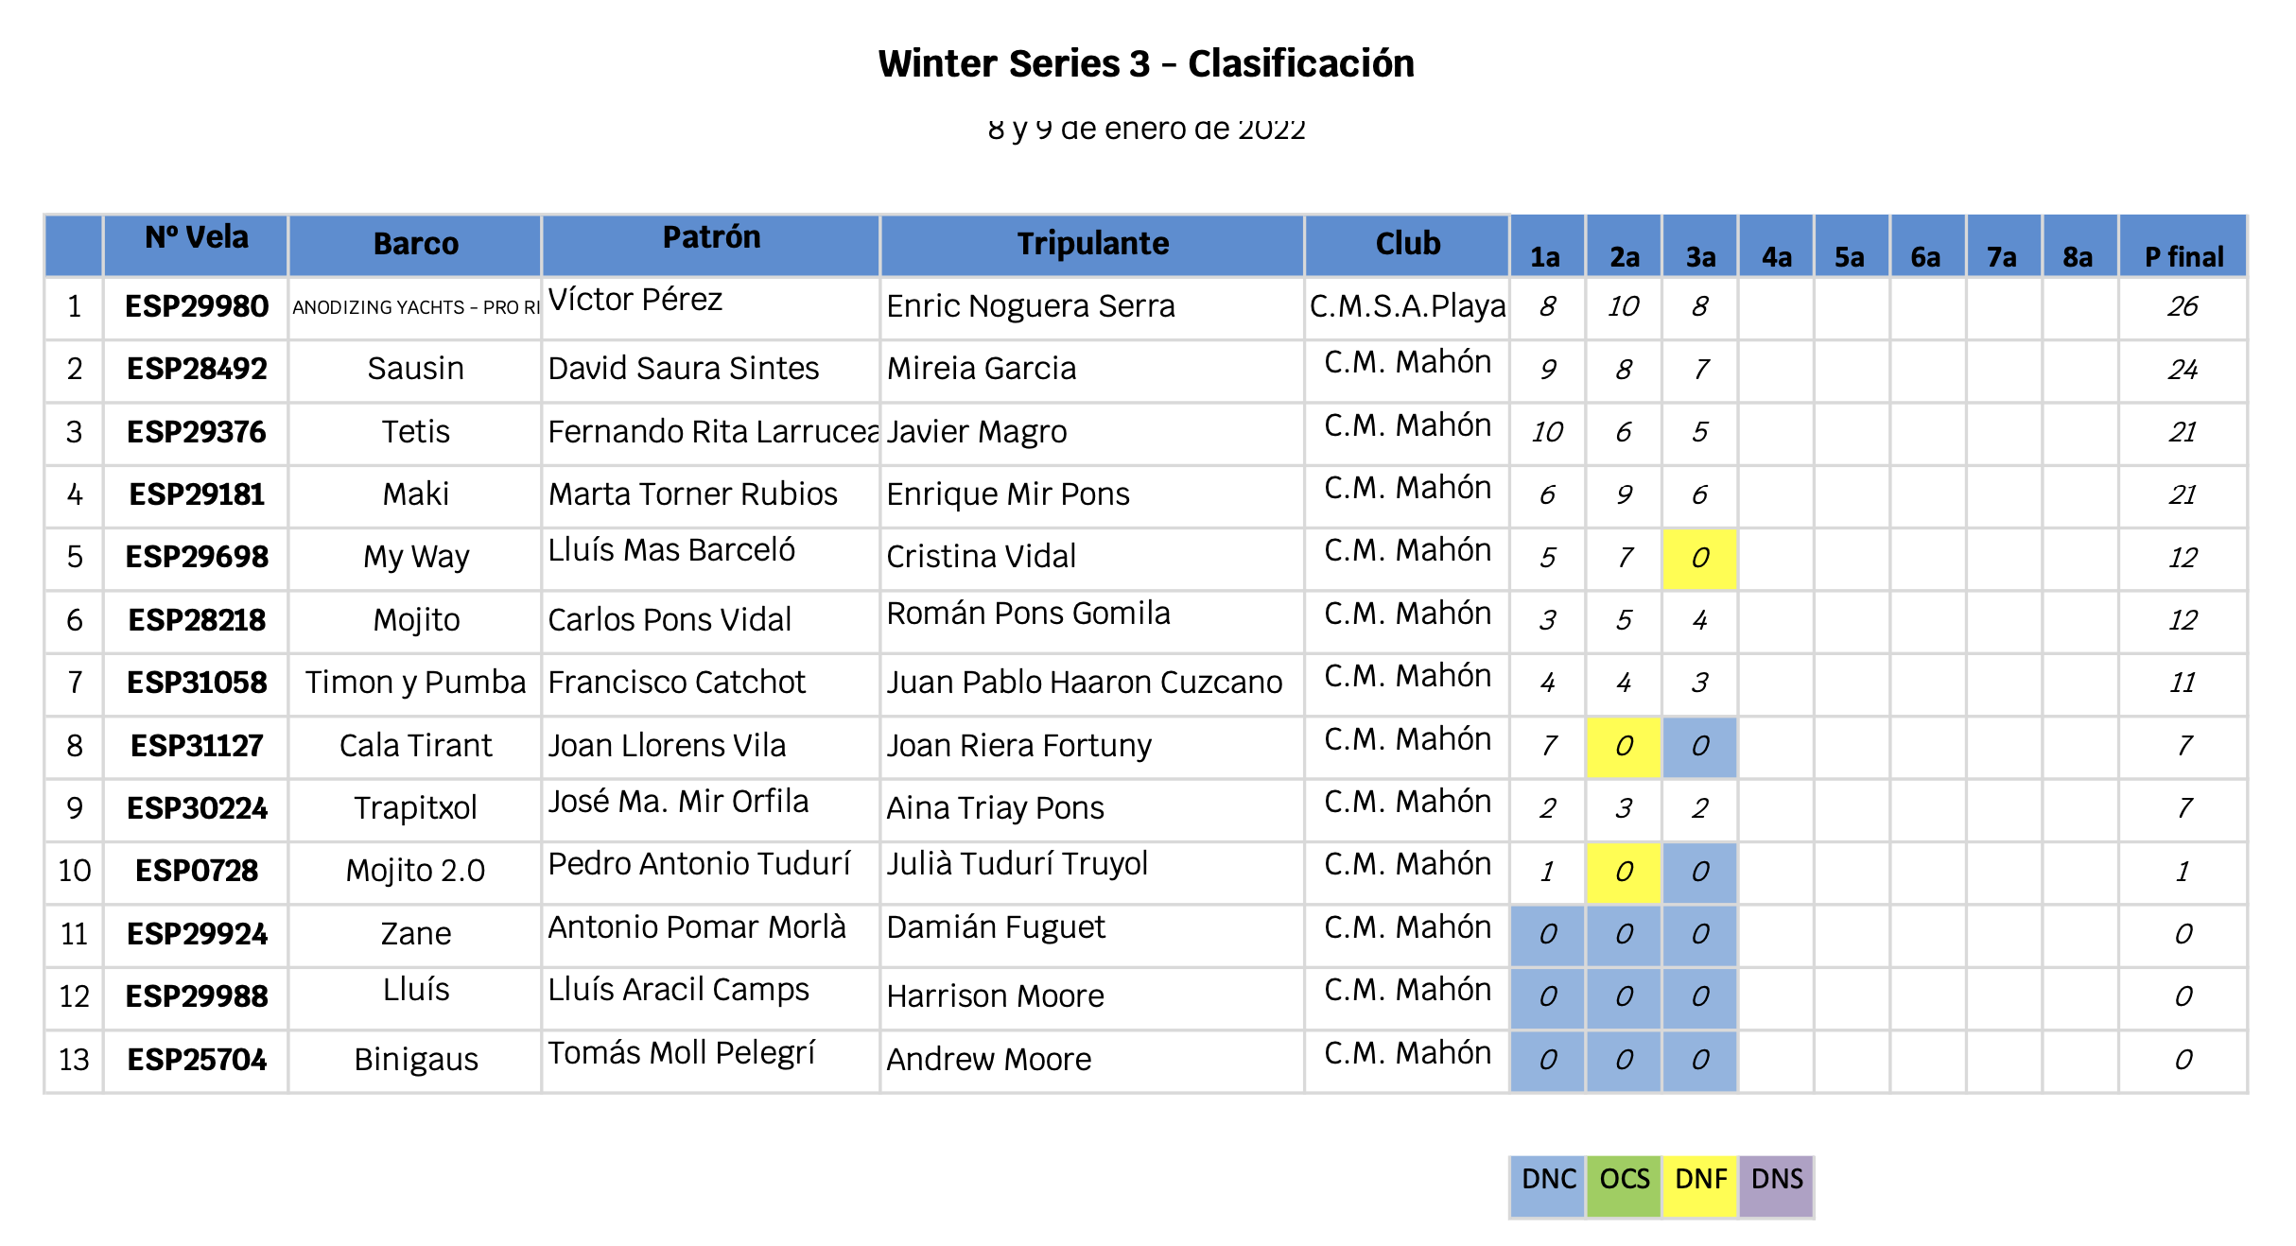This screenshot has width=2296, height=1246.
Task: Click the Winter Series 3 Clasificación title
Action: point(1146,64)
